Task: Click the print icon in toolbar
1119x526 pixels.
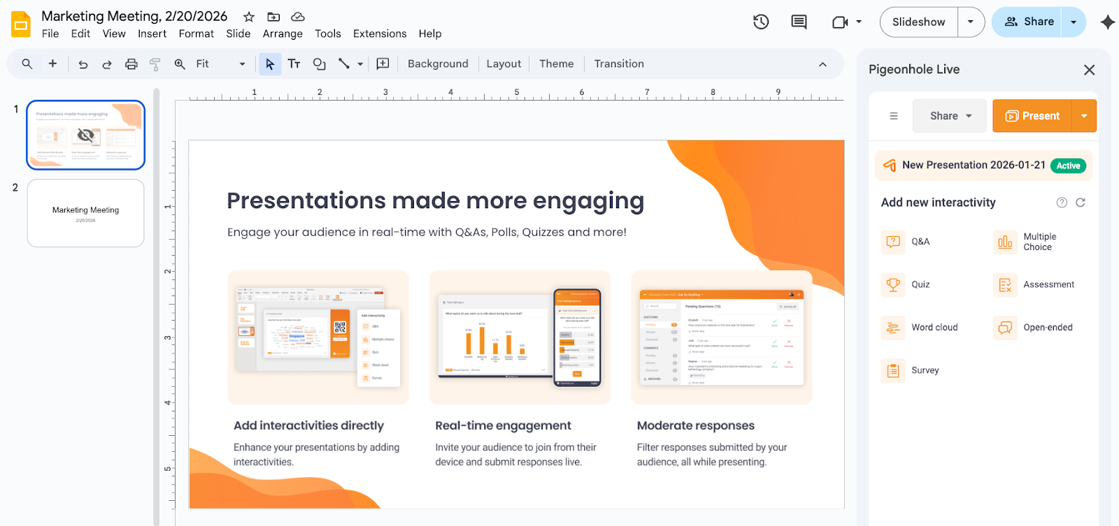Action: [x=131, y=64]
